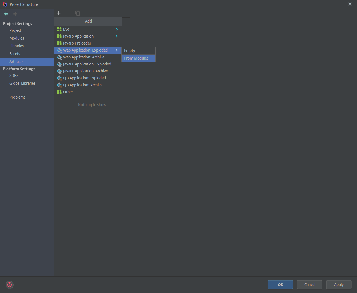Open the Project settings page
Viewport: 357px width, 293px height.
coord(27,30)
